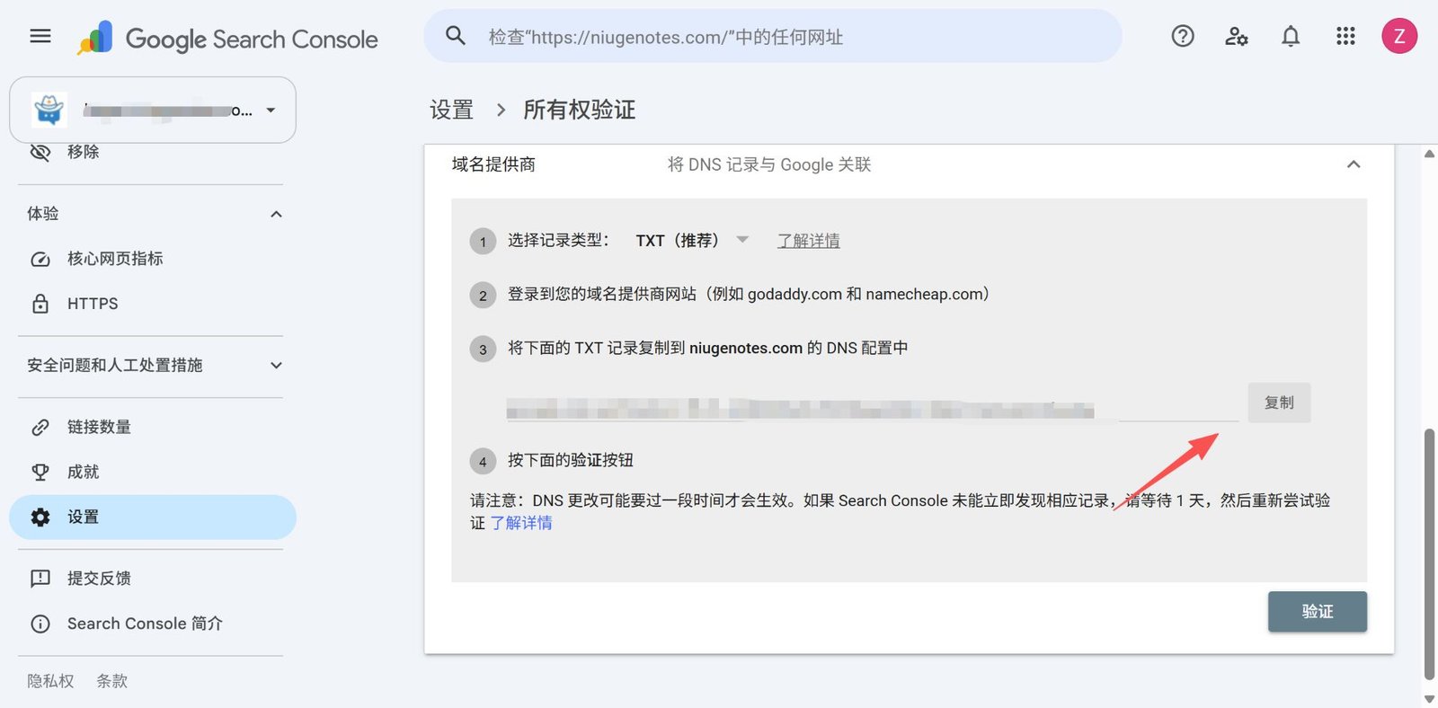Open Search Console 简介
The image size is (1438, 708).
click(145, 624)
